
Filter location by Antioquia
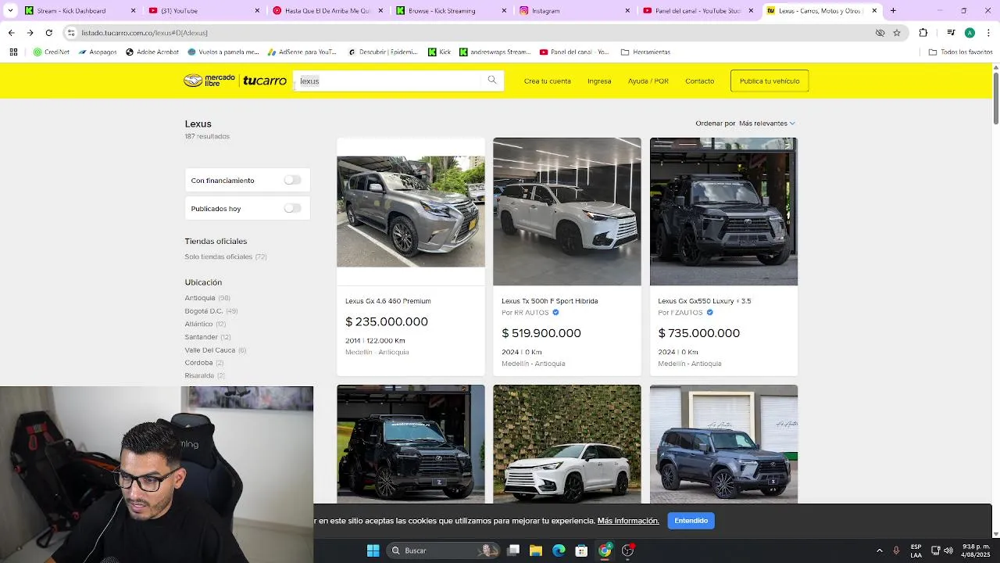coord(207,298)
